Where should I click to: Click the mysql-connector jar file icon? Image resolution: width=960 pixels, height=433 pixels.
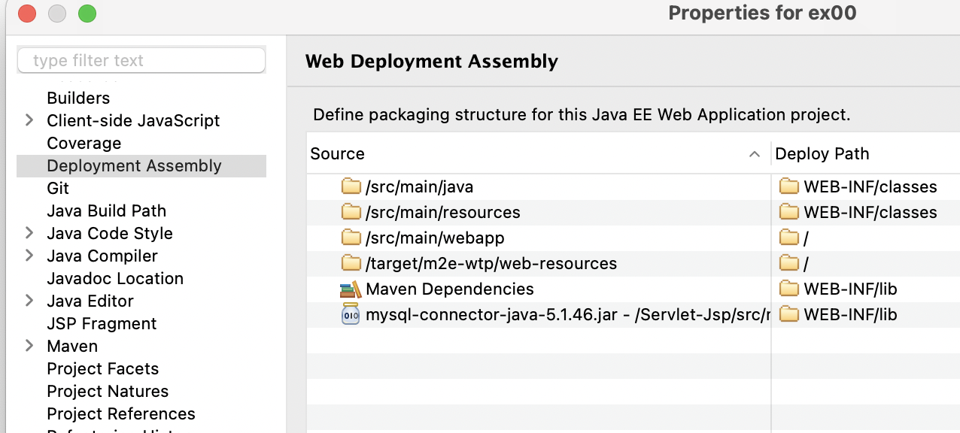[x=351, y=314]
